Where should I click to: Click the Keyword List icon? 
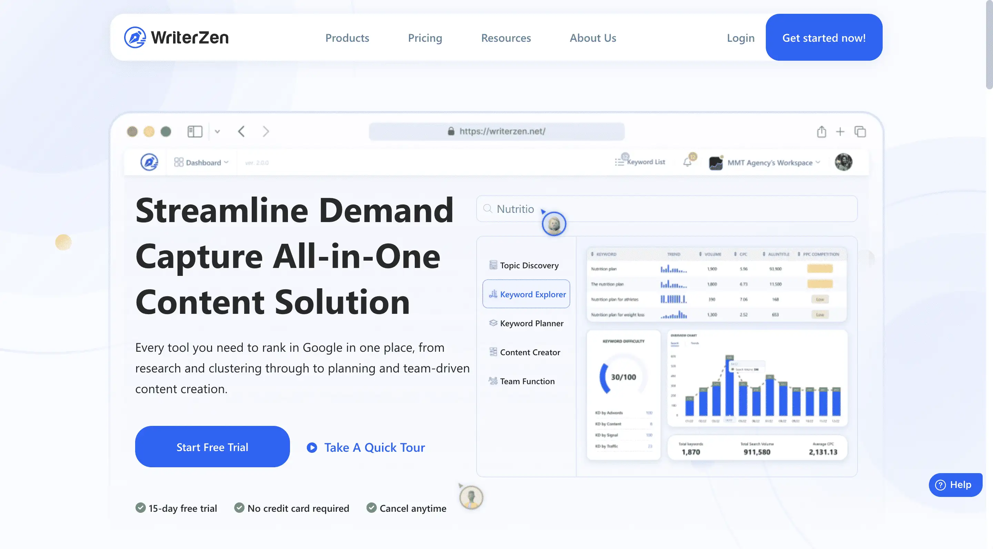[x=620, y=162]
